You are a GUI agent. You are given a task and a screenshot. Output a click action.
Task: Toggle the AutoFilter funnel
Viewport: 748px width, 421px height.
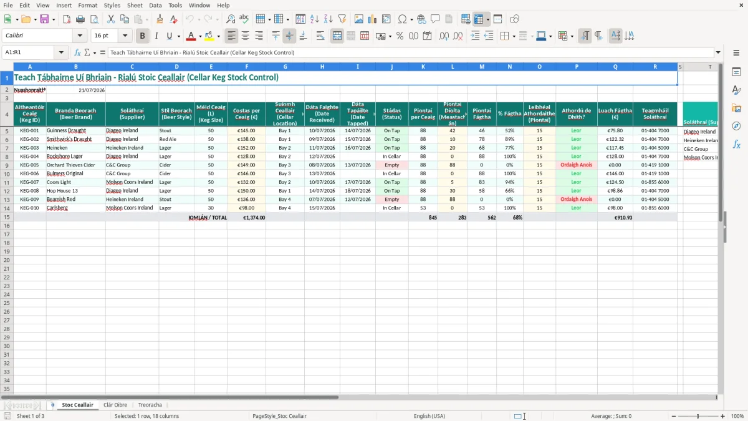[342, 19]
